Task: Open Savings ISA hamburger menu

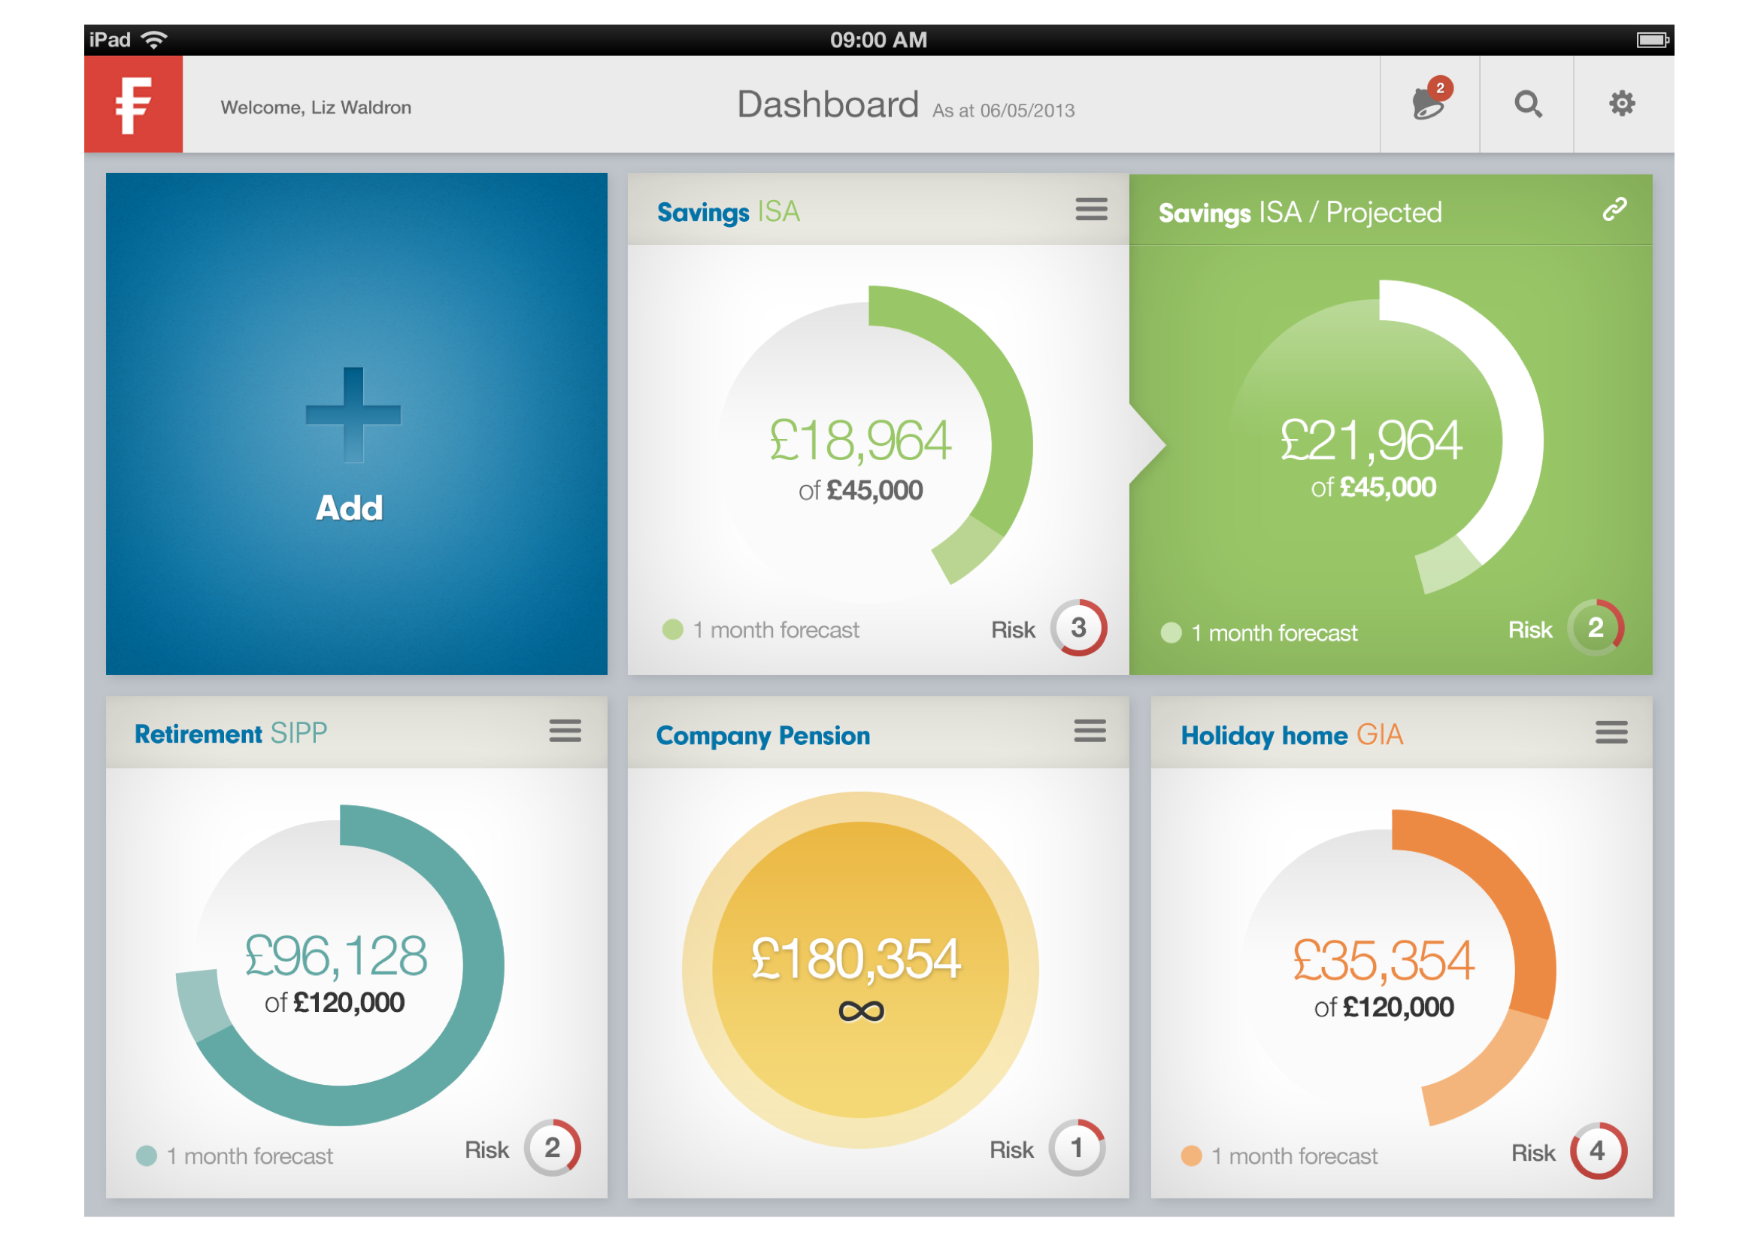Action: click(1091, 209)
